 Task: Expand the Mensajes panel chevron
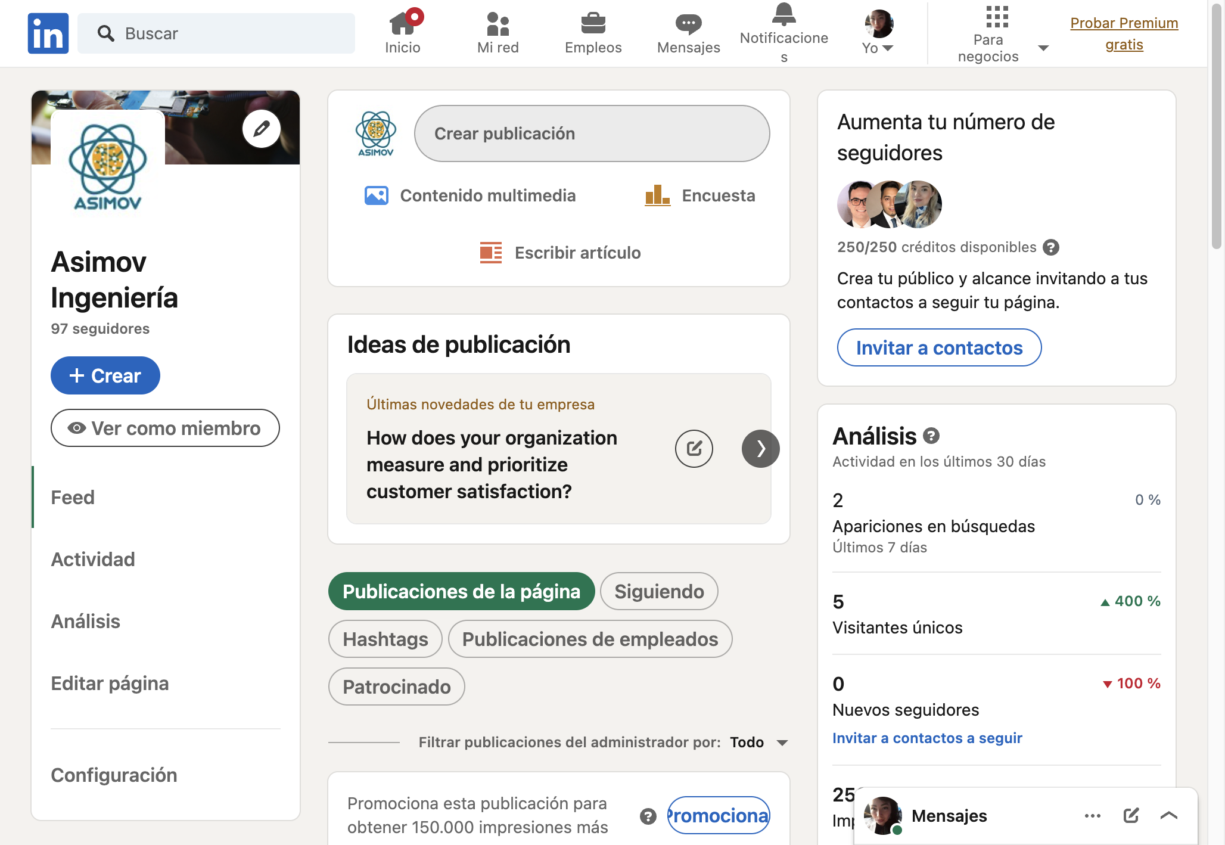(x=1169, y=816)
